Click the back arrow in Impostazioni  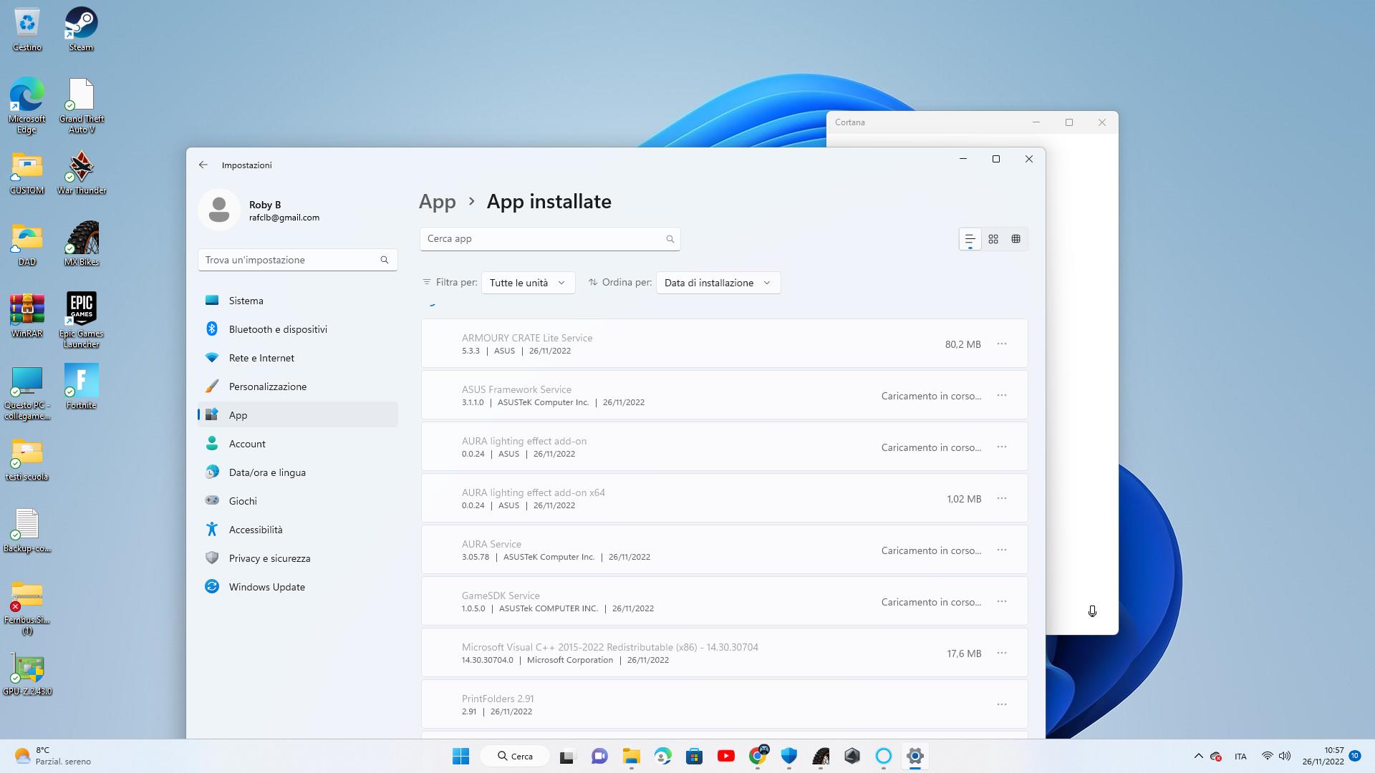click(x=203, y=165)
